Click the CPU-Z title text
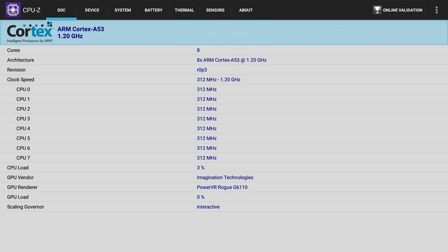Screen dimensions: 448x252 pyautogui.click(x=31, y=10)
